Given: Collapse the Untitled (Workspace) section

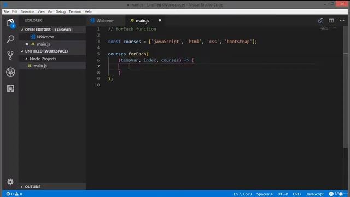Looking at the screenshot, I should tap(22, 51).
